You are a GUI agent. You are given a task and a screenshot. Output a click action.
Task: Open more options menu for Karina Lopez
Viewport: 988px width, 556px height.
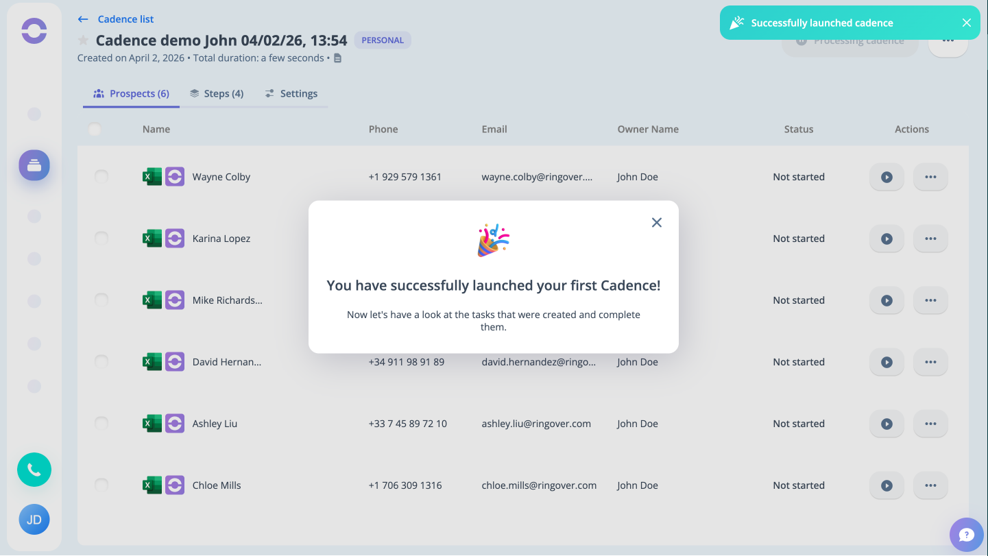(930, 239)
